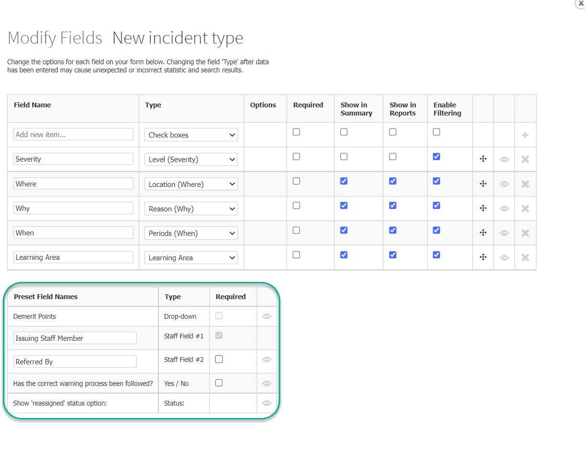
Task: Open the Level (Severity) type dropdown
Action: click(x=191, y=159)
